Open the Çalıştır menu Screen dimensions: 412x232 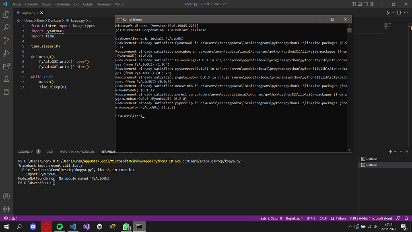point(88,4)
